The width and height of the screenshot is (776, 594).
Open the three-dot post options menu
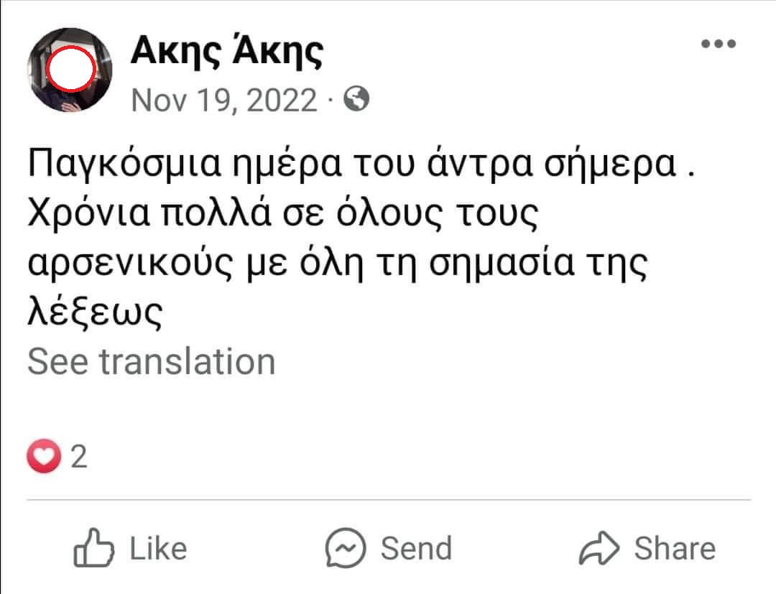tap(719, 44)
